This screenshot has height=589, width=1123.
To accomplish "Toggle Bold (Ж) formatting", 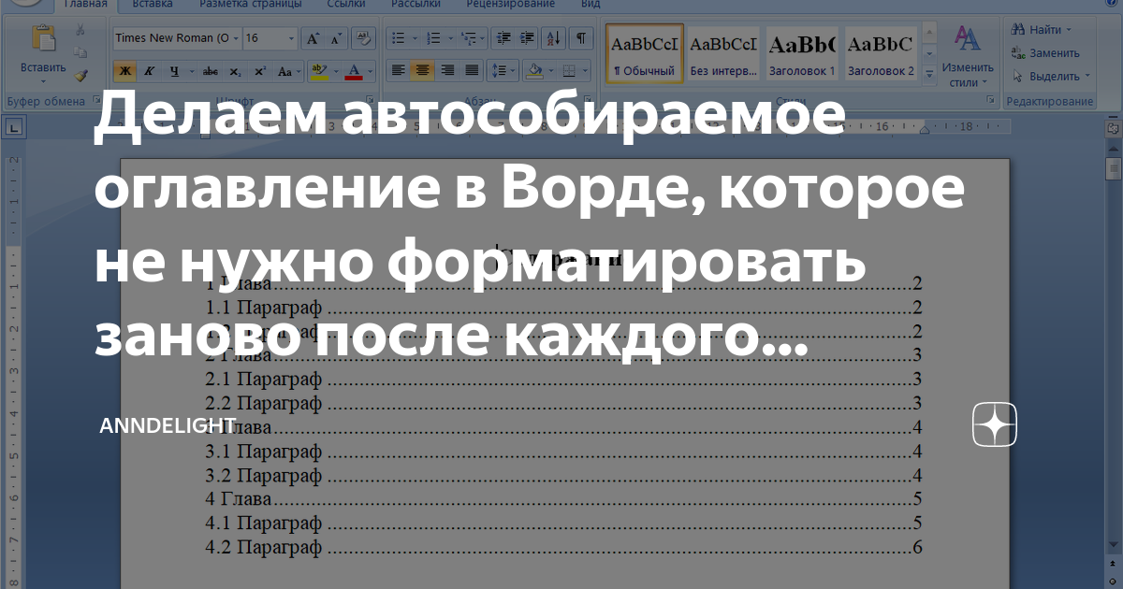I will [124, 71].
